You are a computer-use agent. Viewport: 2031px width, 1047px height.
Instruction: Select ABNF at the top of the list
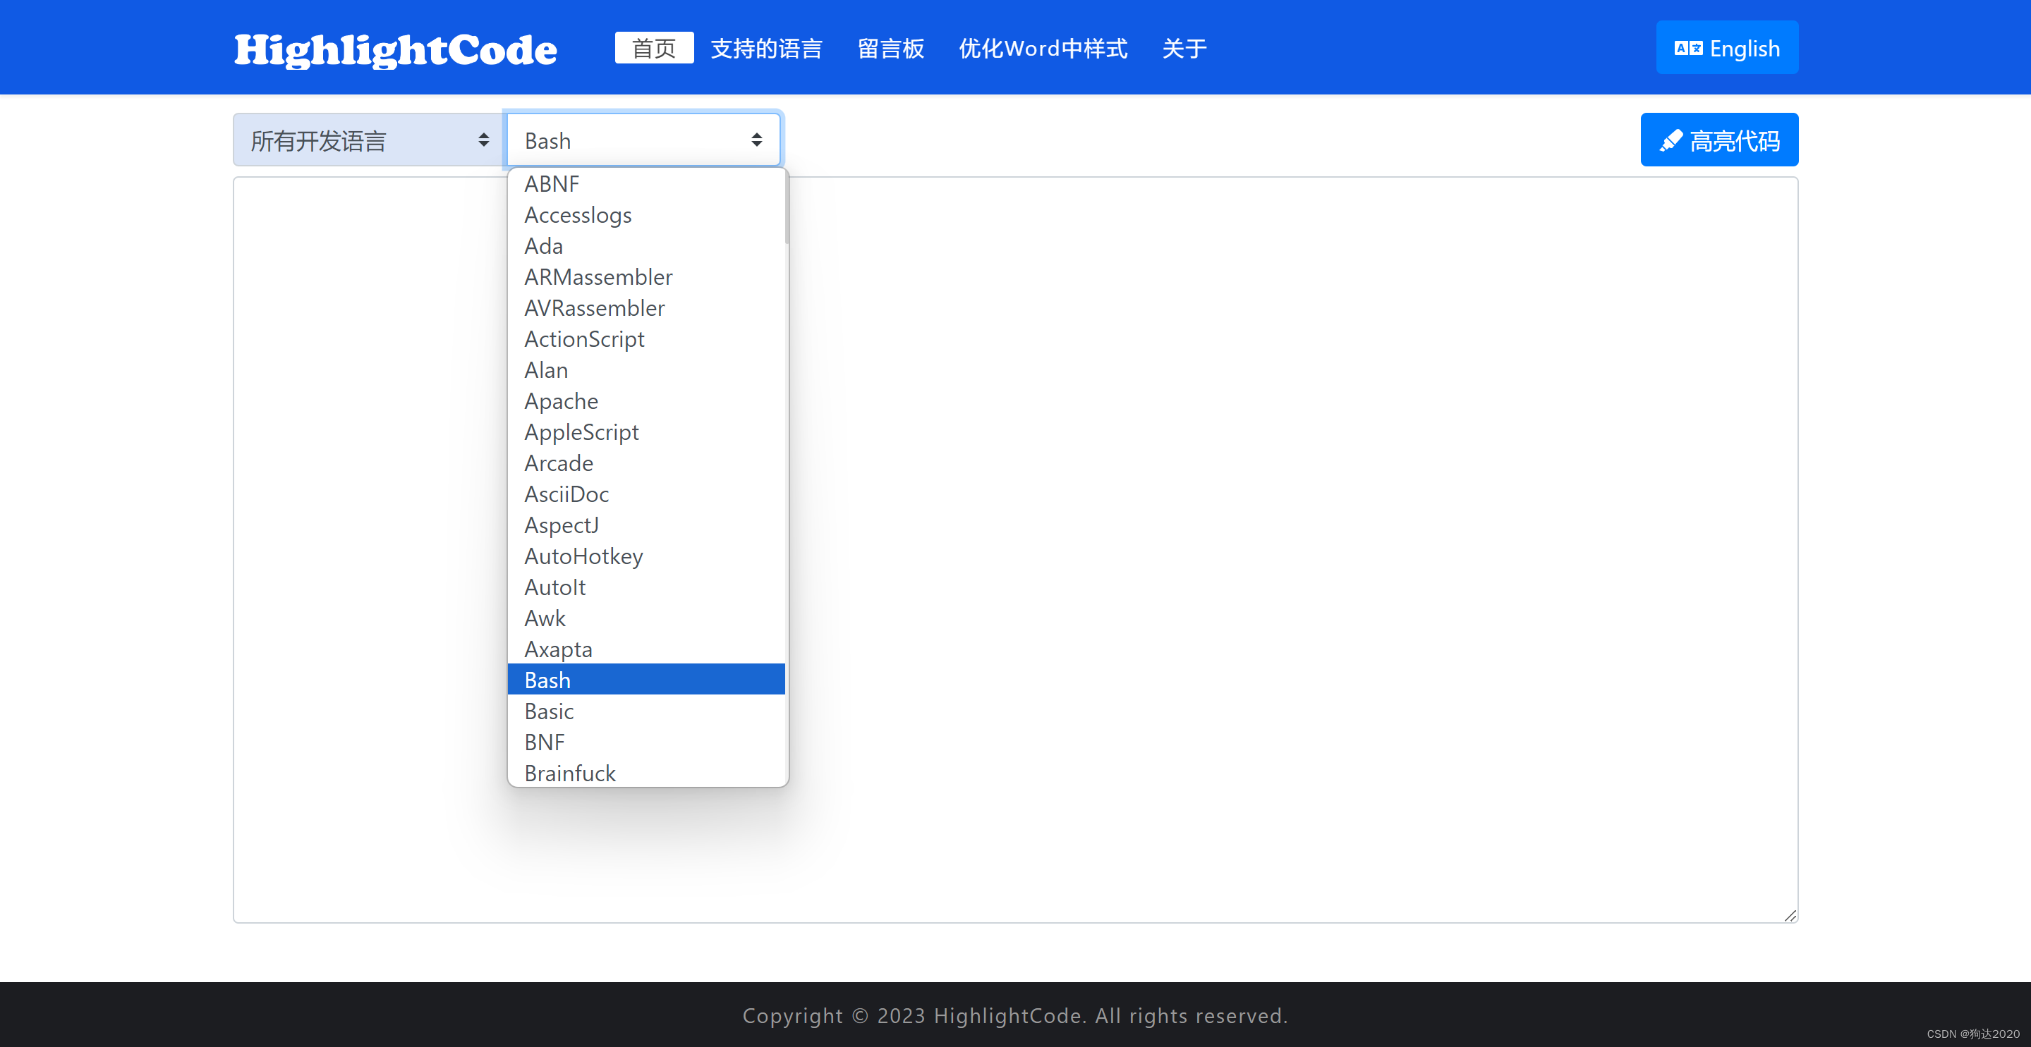click(551, 183)
